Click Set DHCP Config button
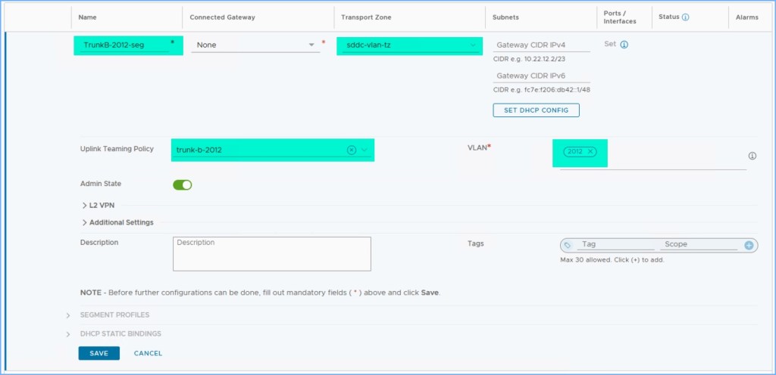This screenshot has width=776, height=375. tap(536, 110)
